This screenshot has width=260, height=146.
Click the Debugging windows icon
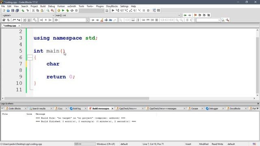154,11
